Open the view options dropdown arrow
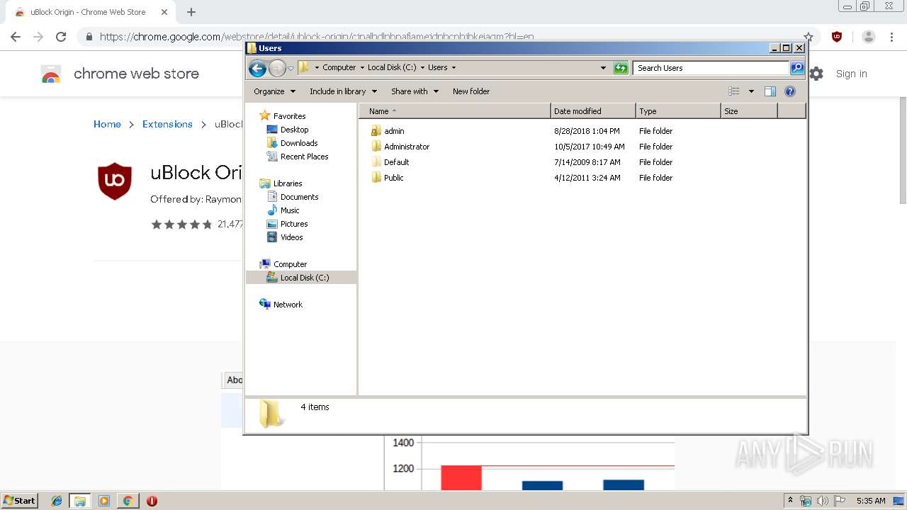The image size is (907, 510). 751,91
